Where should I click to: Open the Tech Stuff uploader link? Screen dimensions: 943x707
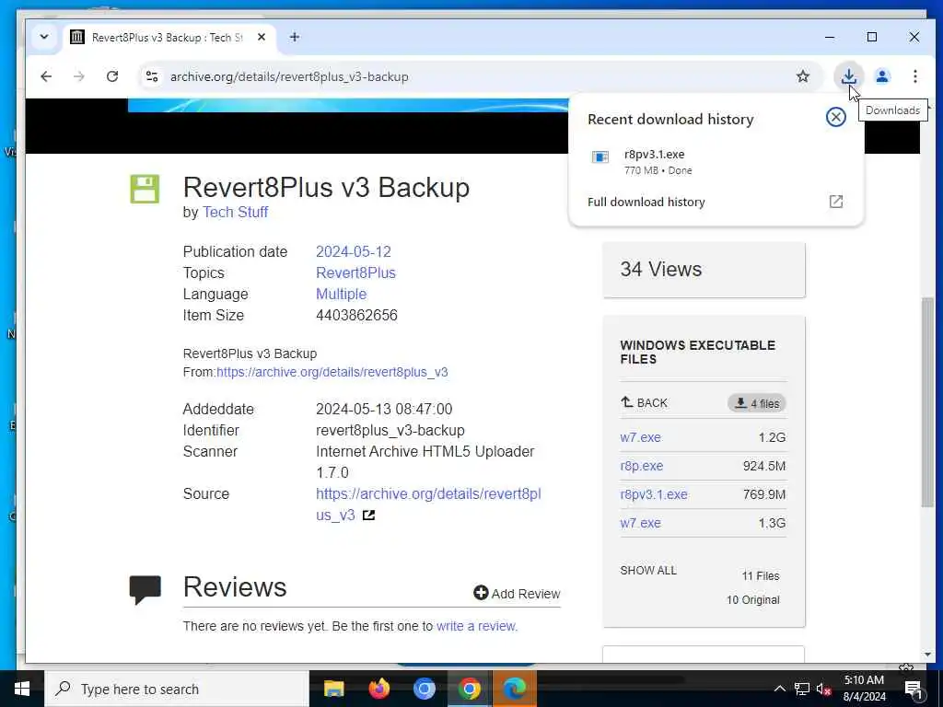[x=235, y=213]
